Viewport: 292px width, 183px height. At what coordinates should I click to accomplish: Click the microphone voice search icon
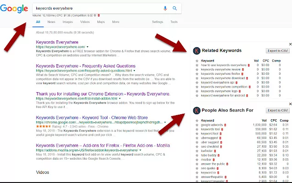tap(165, 8)
